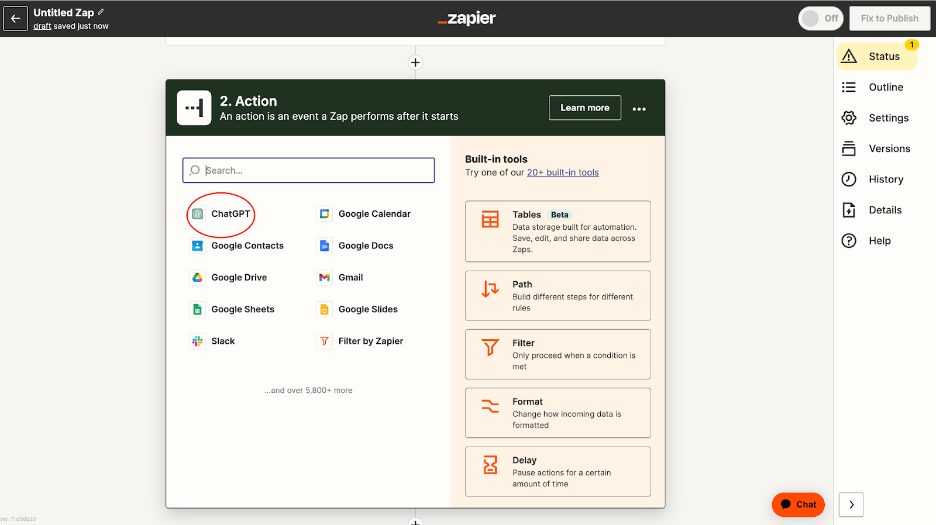The width and height of the screenshot is (936, 525).
Task: Select the Google Calendar app icon
Action: [x=325, y=214]
